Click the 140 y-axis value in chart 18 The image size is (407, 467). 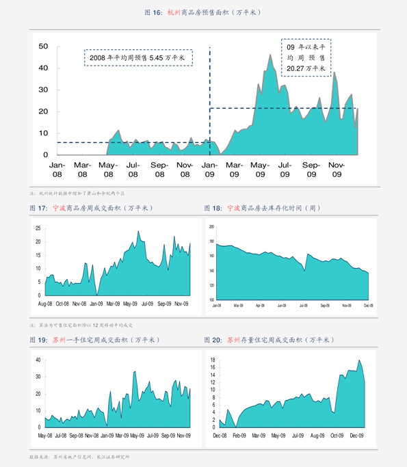coord(211,271)
